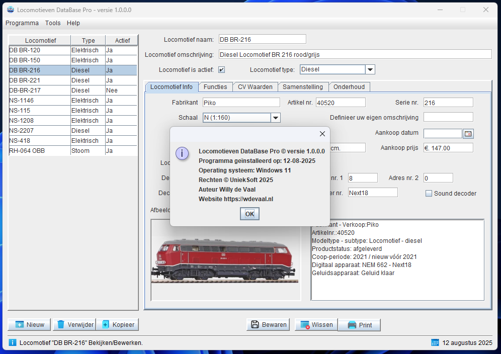Click the Locomotief omschrijving field
The height and width of the screenshot is (354, 501).
coord(355,54)
